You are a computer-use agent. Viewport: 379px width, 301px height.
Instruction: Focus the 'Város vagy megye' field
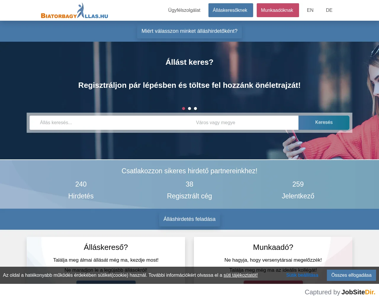[242, 123]
